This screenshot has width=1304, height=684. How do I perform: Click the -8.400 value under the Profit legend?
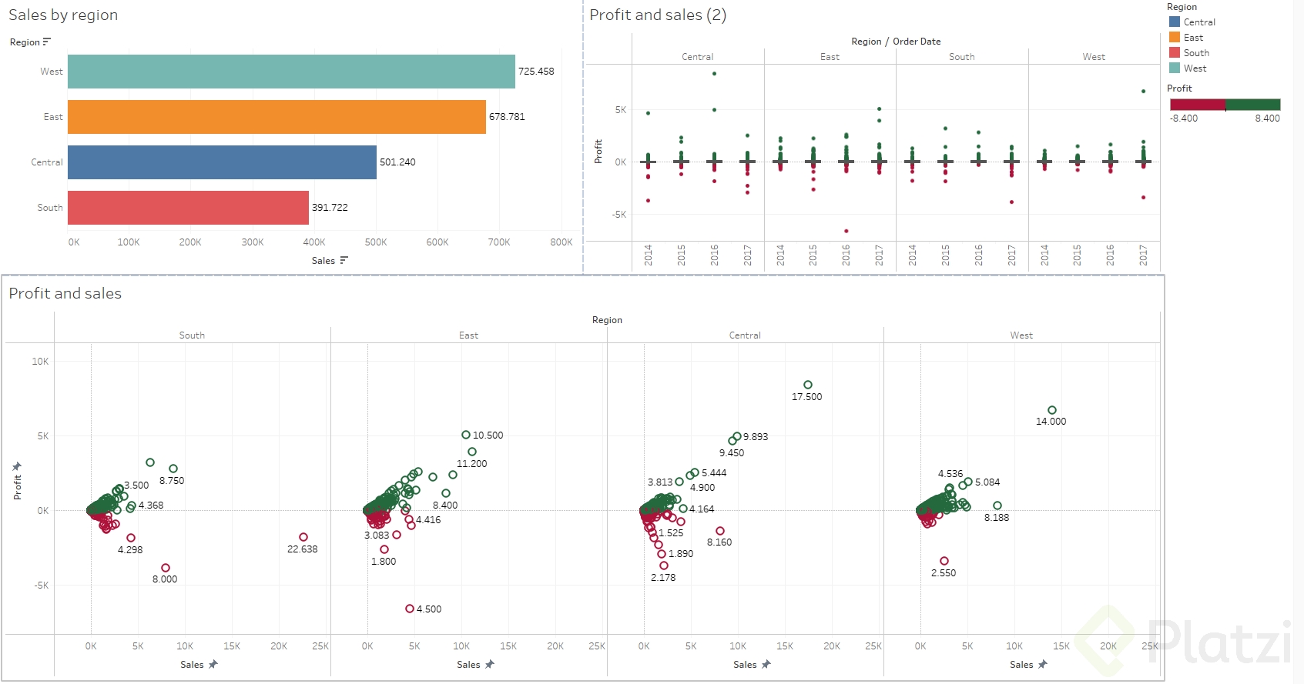pyautogui.click(x=1184, y=118)
